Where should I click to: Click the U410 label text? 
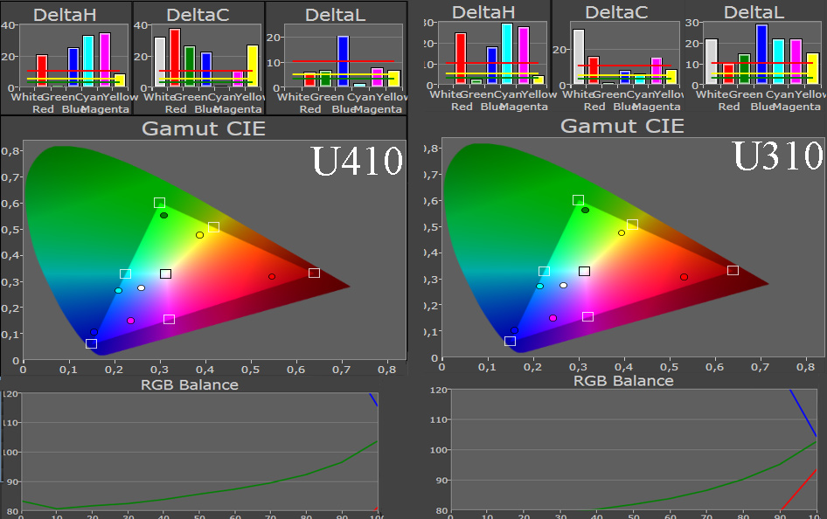[x=357, y=160]
